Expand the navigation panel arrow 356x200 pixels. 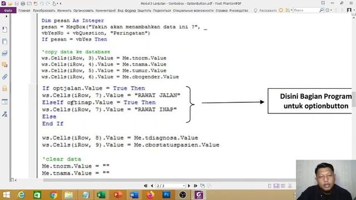[x=6, y=16]
